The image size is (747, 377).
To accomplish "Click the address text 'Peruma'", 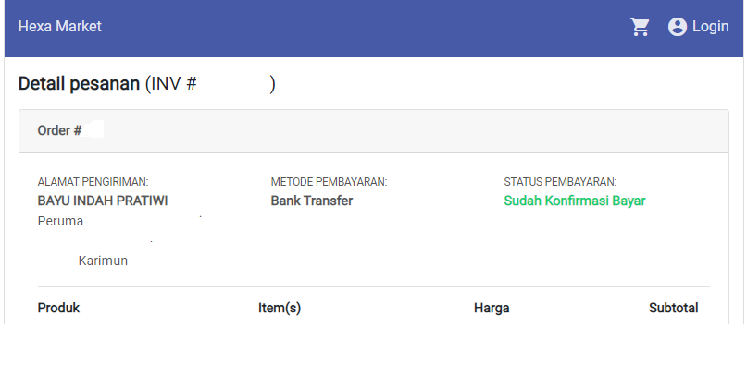I will pyautogui.click(x=60, y=222).
